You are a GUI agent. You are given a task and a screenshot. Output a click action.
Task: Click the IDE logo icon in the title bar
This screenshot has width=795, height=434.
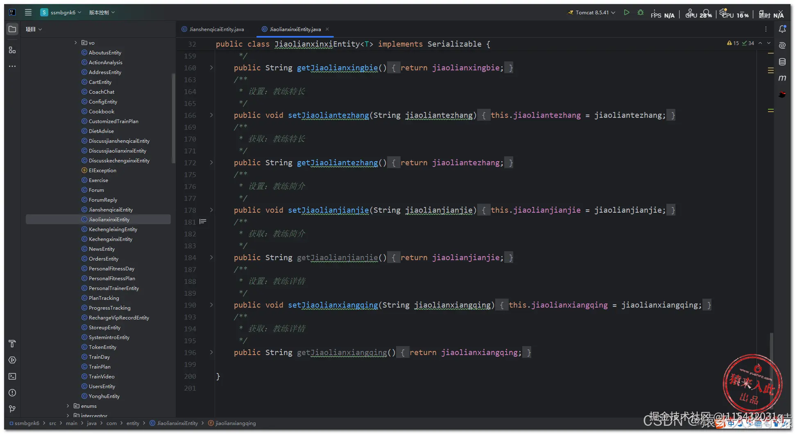12,12
